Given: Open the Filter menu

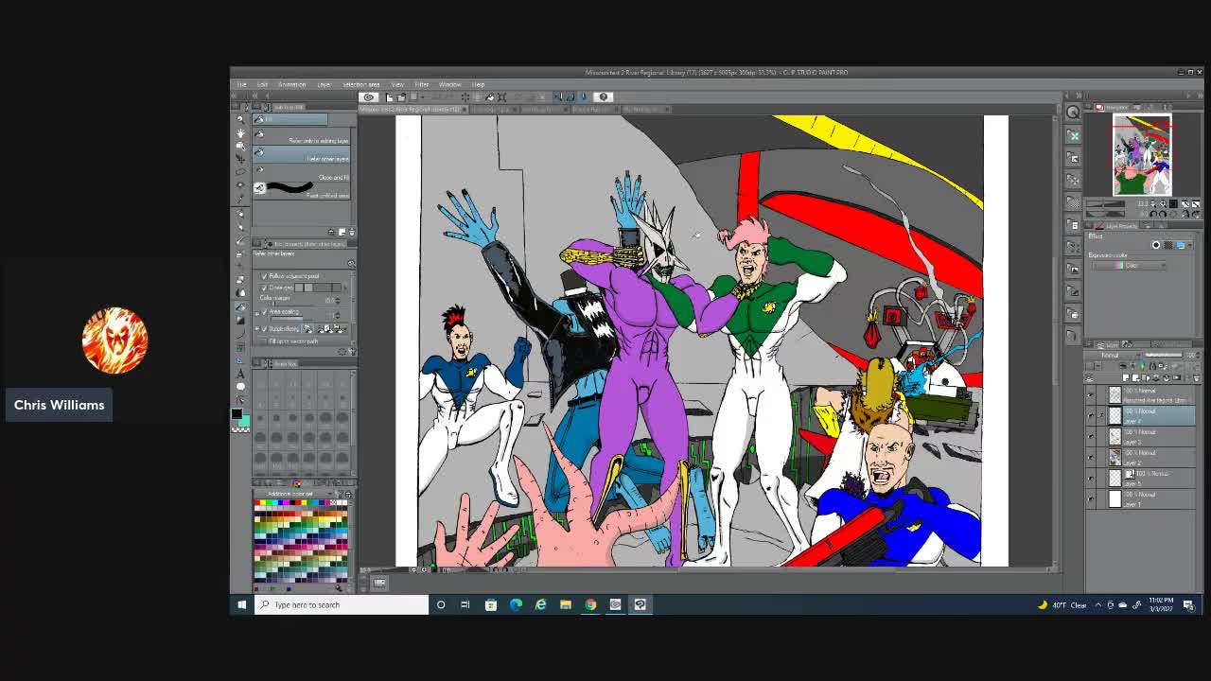Looking at the screenshot, I should [x=421, y=84].
